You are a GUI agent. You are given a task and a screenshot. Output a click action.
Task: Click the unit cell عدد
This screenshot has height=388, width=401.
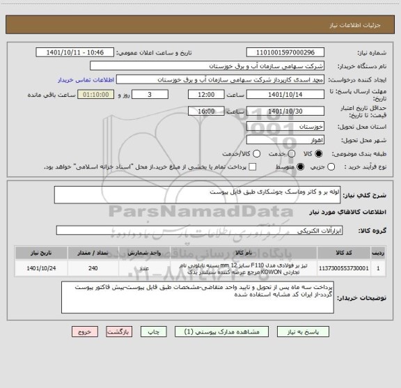click(144, 268)
